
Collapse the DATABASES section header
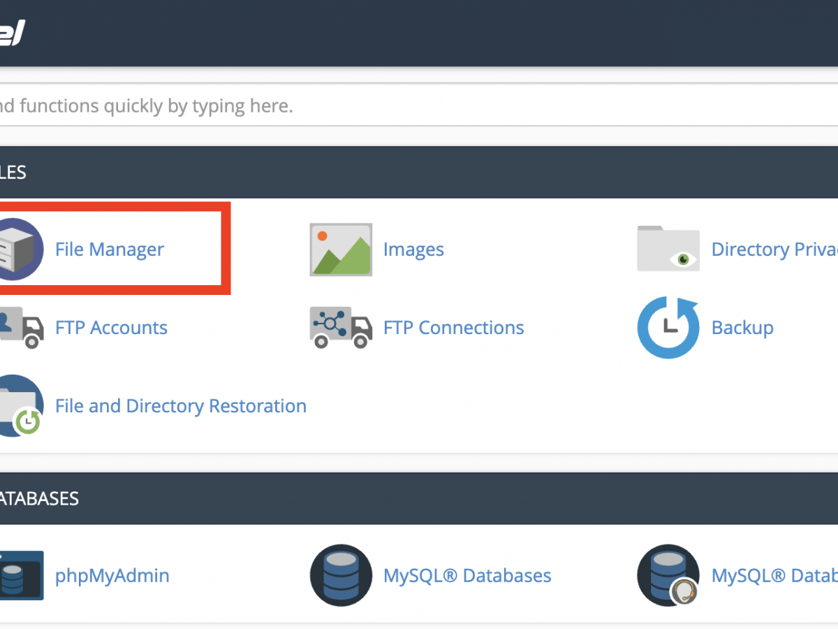coord(419,498)
